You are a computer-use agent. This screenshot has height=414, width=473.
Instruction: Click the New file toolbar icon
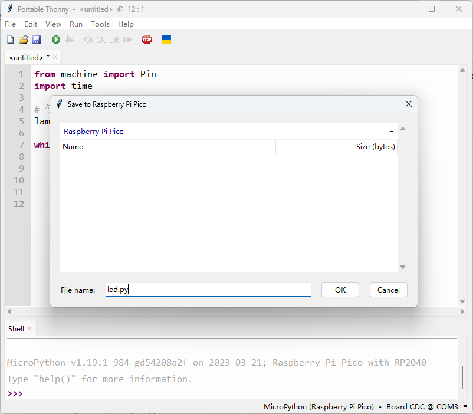10,40
